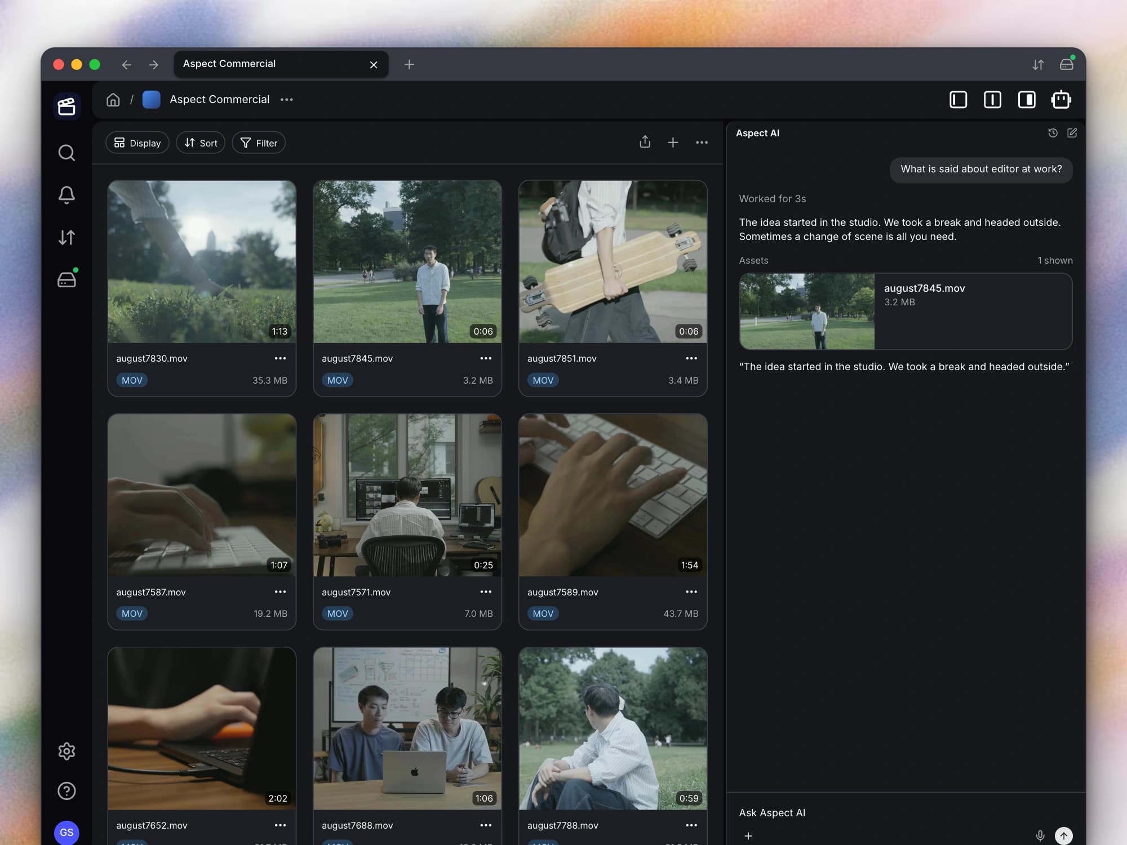This screenshot has width=1127, height=845.
Task: Open a new tab with plus button
Action: pos(409,65)
